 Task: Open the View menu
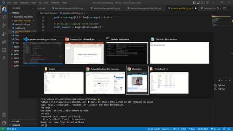(x=34, y=3)
